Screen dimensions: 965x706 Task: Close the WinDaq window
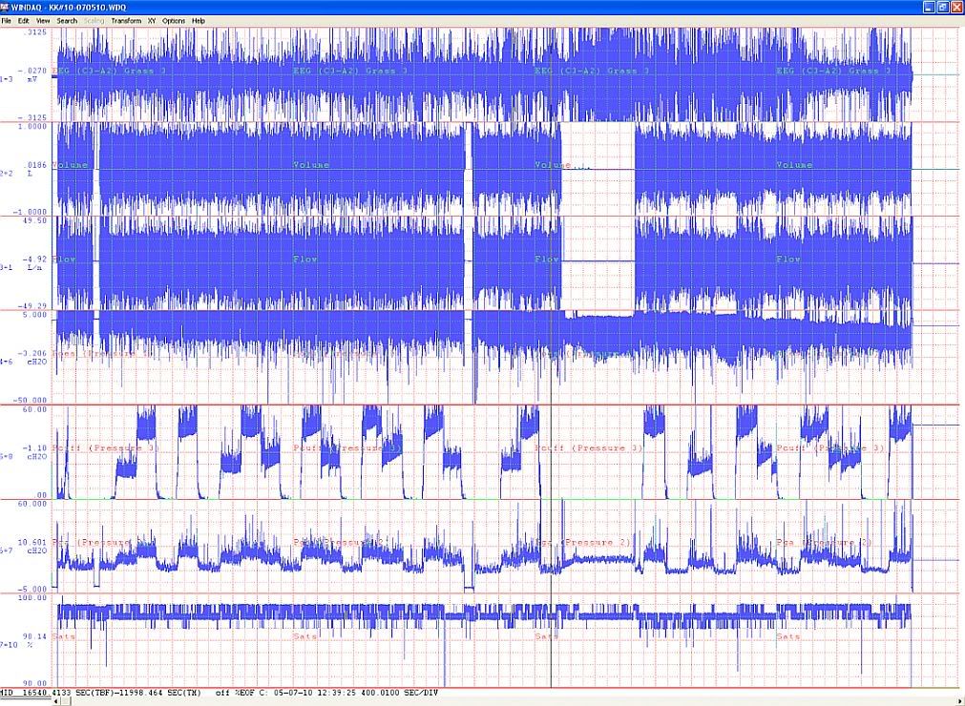tap(956, 7)
